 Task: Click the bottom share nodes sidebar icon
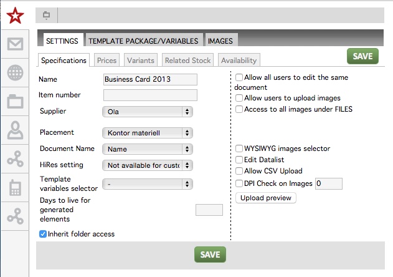16,216
